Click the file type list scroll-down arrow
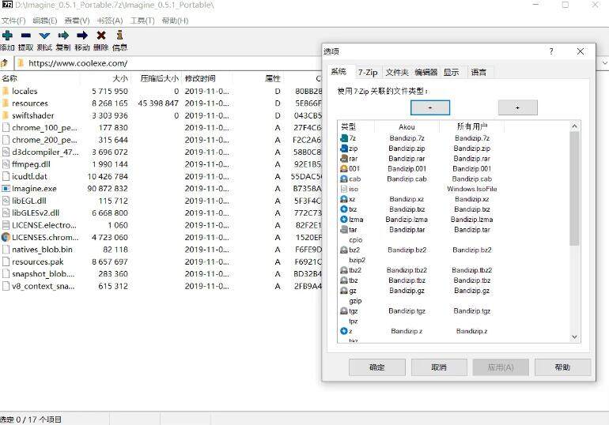This screenshot has height=425, width=609. [x=574, y=337]
